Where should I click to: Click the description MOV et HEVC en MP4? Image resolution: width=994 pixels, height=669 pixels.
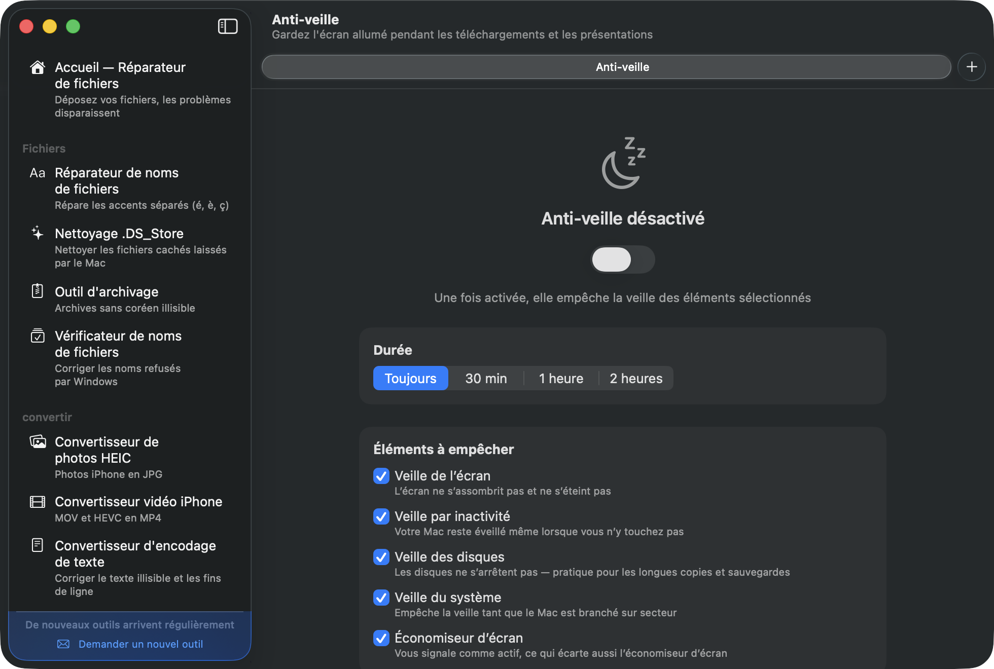coord(108,518)
